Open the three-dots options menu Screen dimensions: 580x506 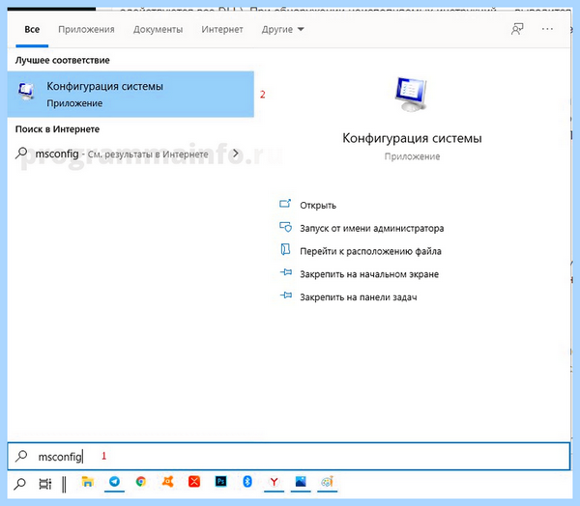[547, 29]
